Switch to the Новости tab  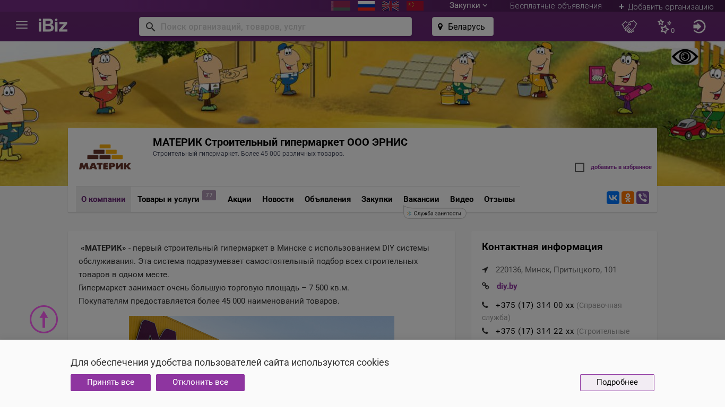tap(278, 199)
